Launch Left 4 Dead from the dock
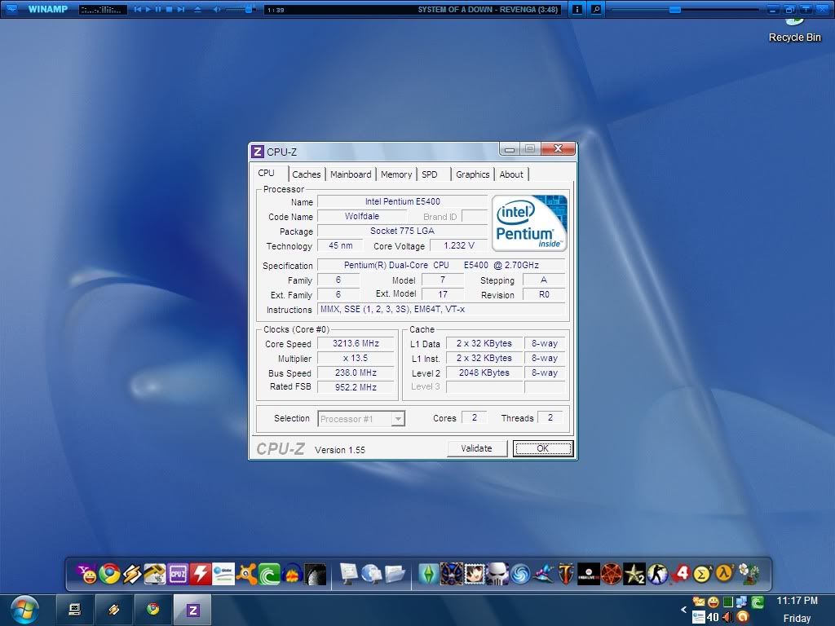The height and width of the screenshot is (626, 835). 680,574
